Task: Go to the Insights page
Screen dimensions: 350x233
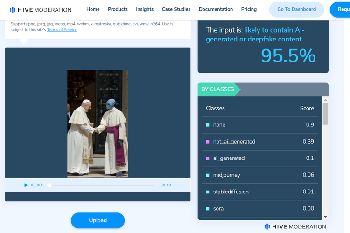Action: click(x=145, y=9)
